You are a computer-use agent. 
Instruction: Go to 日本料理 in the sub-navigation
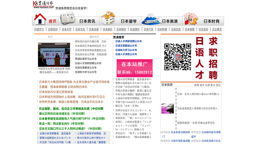pyautogui.click(x=162, y=29)
